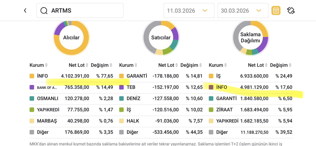Click percentage % 44,35
The width and height of the screenshot is (316, 146).
[x=194, y=132]
